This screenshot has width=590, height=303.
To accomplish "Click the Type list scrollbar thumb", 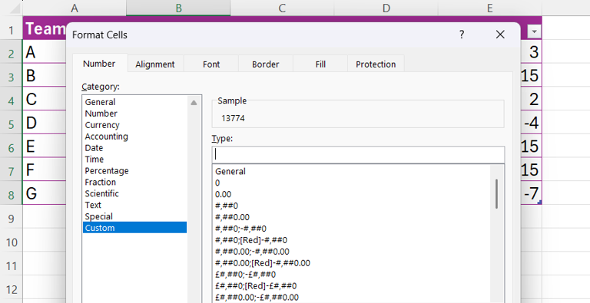I will pos(497,194).
